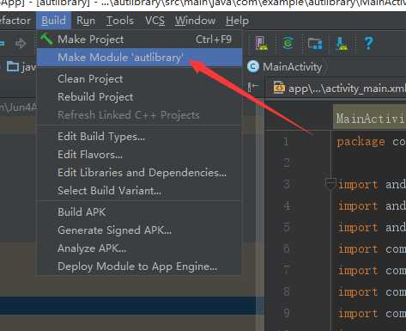Open Edit Flavors dialog
This screenshot has height=331, width=406.
pos(140,155)
